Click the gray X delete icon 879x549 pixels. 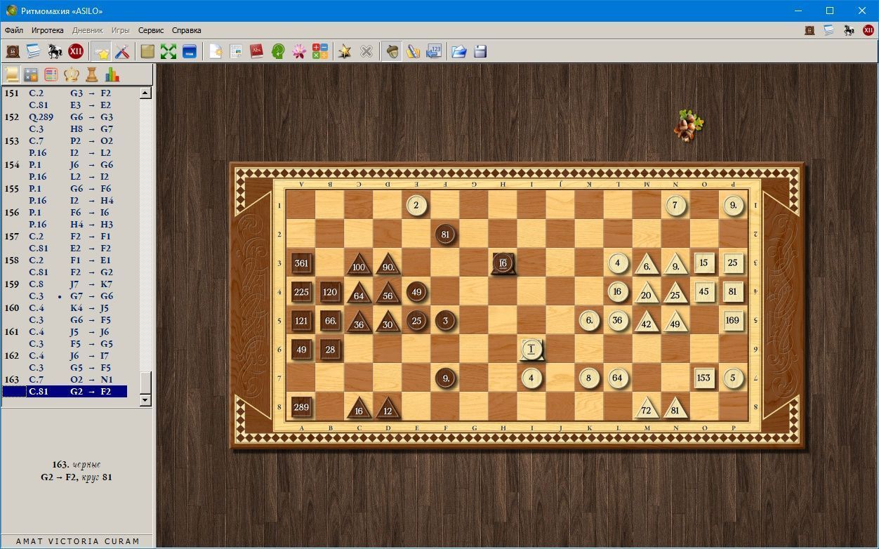pyautogui.click(x=366, y=51)
